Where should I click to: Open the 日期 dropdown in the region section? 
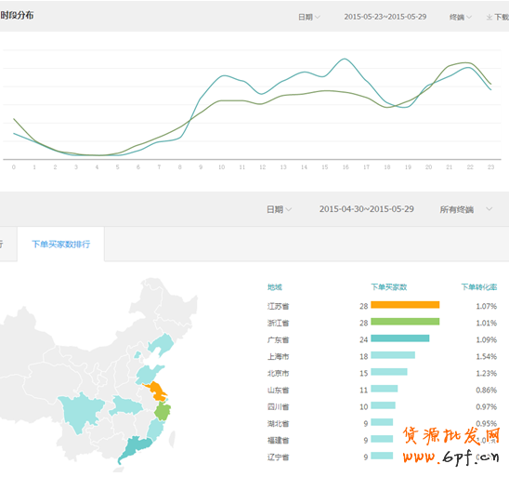click(279, 209)
